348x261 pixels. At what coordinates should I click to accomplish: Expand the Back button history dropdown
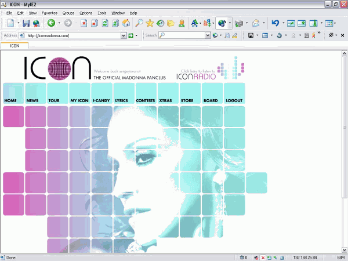pyautogui.click(x=59, y=23)
